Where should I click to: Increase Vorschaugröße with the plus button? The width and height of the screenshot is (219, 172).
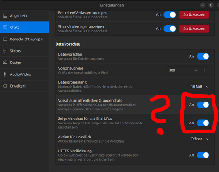(205, 70)
